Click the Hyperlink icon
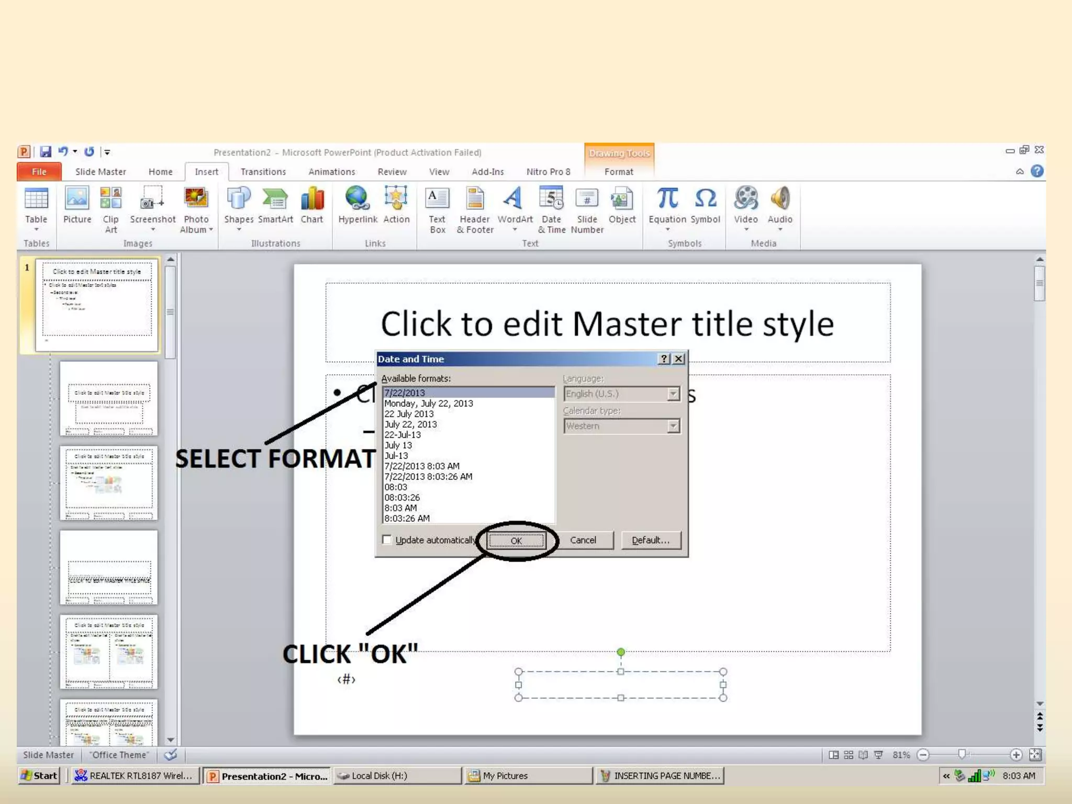The width and height of the screenshot is (1072, 804). pyautogui.click(x=357, y=199)
